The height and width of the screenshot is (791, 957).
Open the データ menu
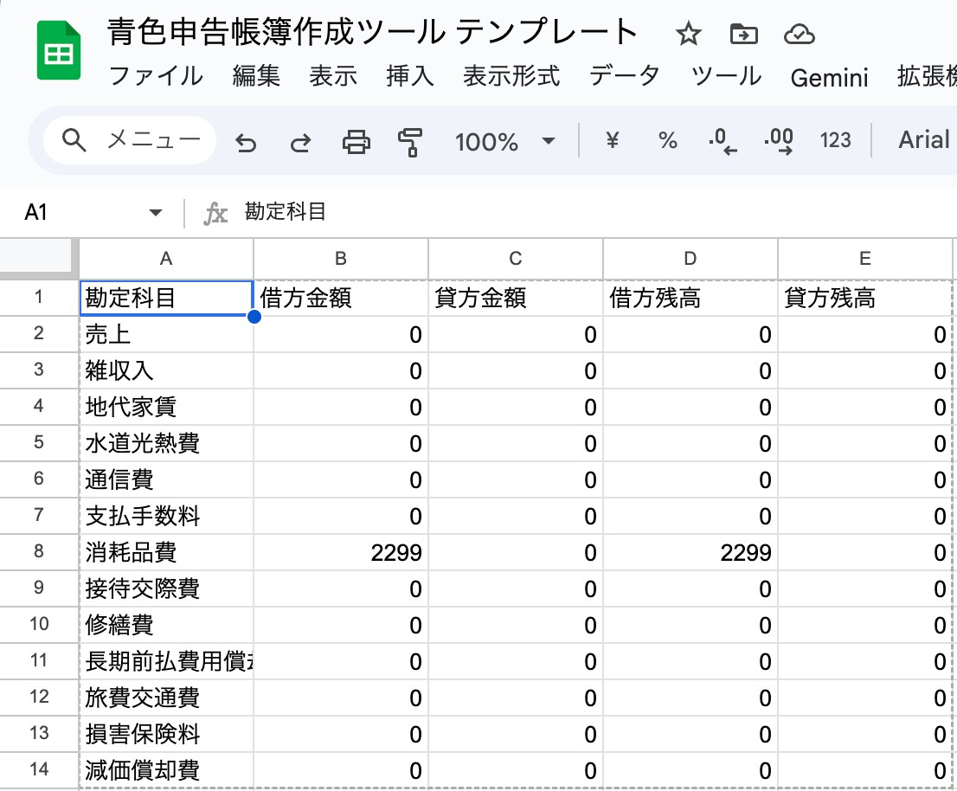[x=625, y=76]
